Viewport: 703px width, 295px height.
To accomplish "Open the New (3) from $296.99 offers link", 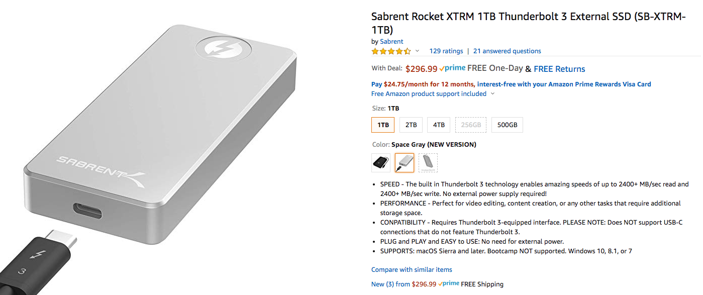I will click(404, 284).
